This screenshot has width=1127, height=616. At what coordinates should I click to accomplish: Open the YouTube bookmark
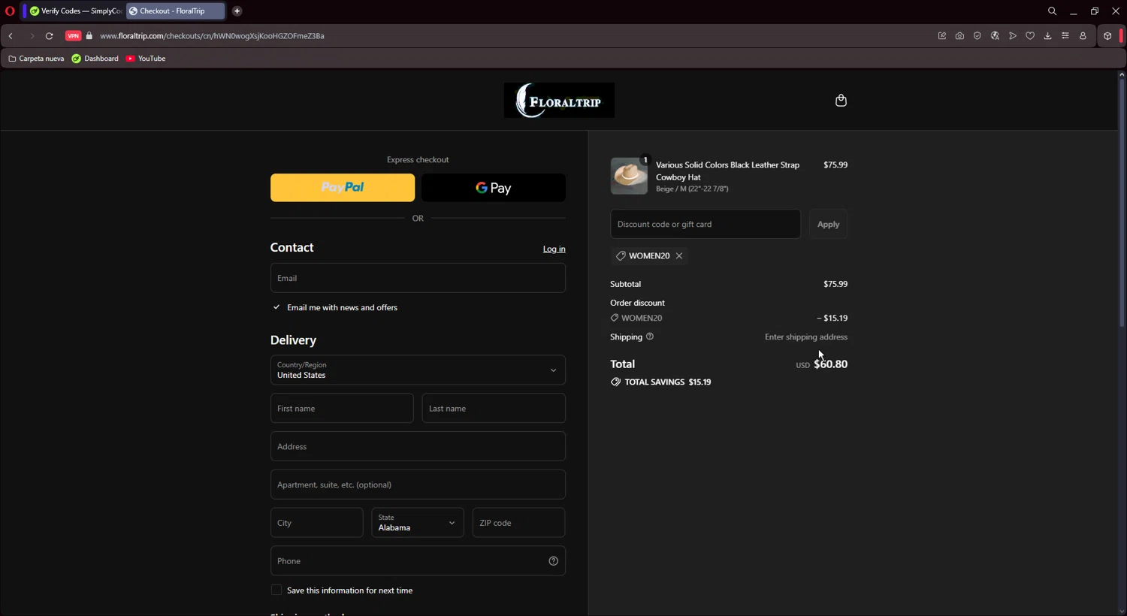146,59
